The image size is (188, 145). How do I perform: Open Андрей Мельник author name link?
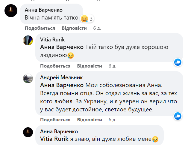click(57, 77)
